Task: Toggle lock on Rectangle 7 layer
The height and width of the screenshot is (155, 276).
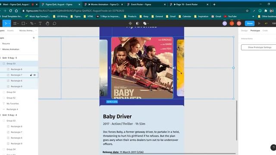Action: [x=31, y=75]
